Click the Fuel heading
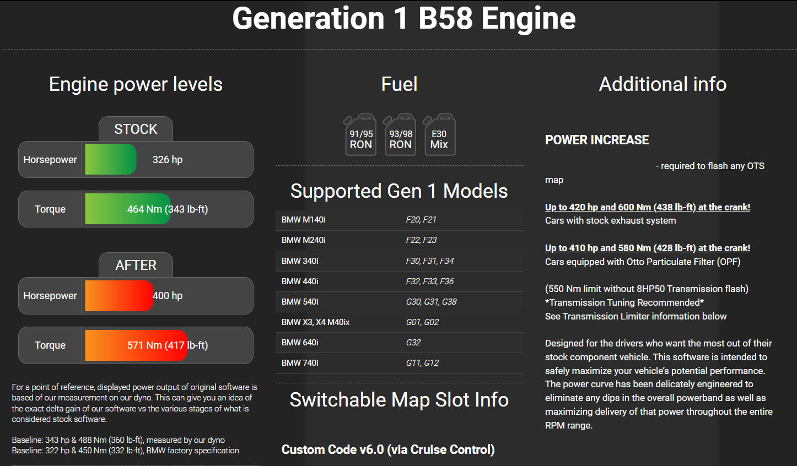This screenshot has width=797, height=466. pos(399,84)
